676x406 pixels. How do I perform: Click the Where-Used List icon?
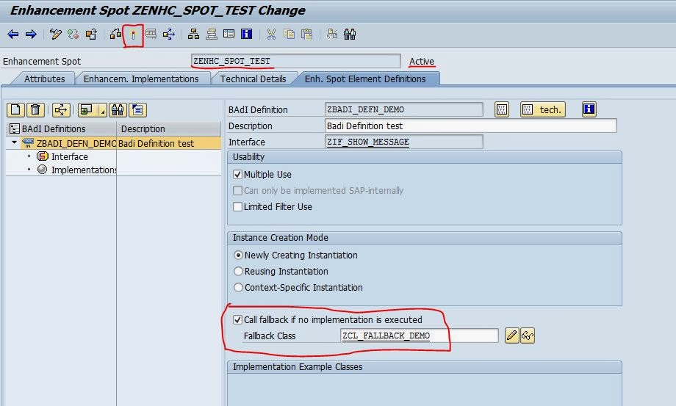(x=151, y=34)
